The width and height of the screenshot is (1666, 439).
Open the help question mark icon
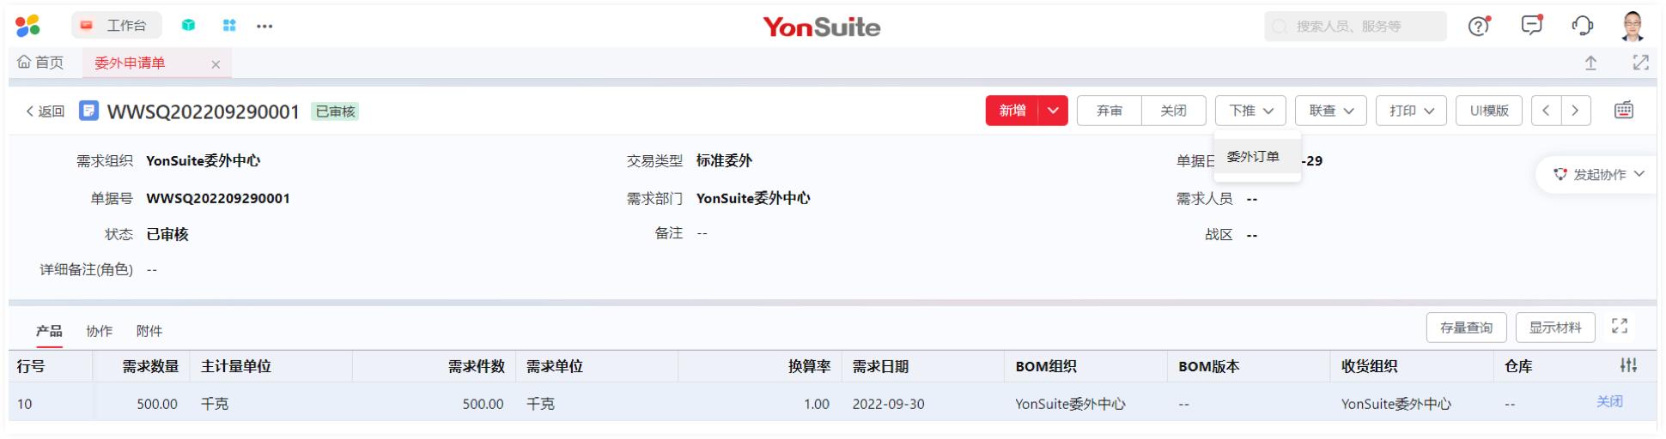tap(1479, 26)
